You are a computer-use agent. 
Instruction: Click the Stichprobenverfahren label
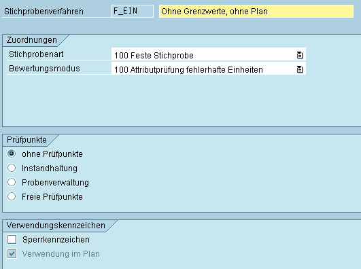(44, 12)
